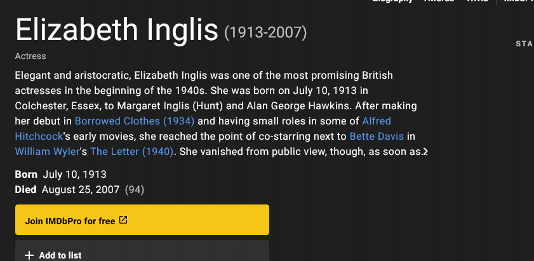Open the IMDbPro link in top navigation
The height and width of the screenshot is (261, 534).
click(518, 1)
